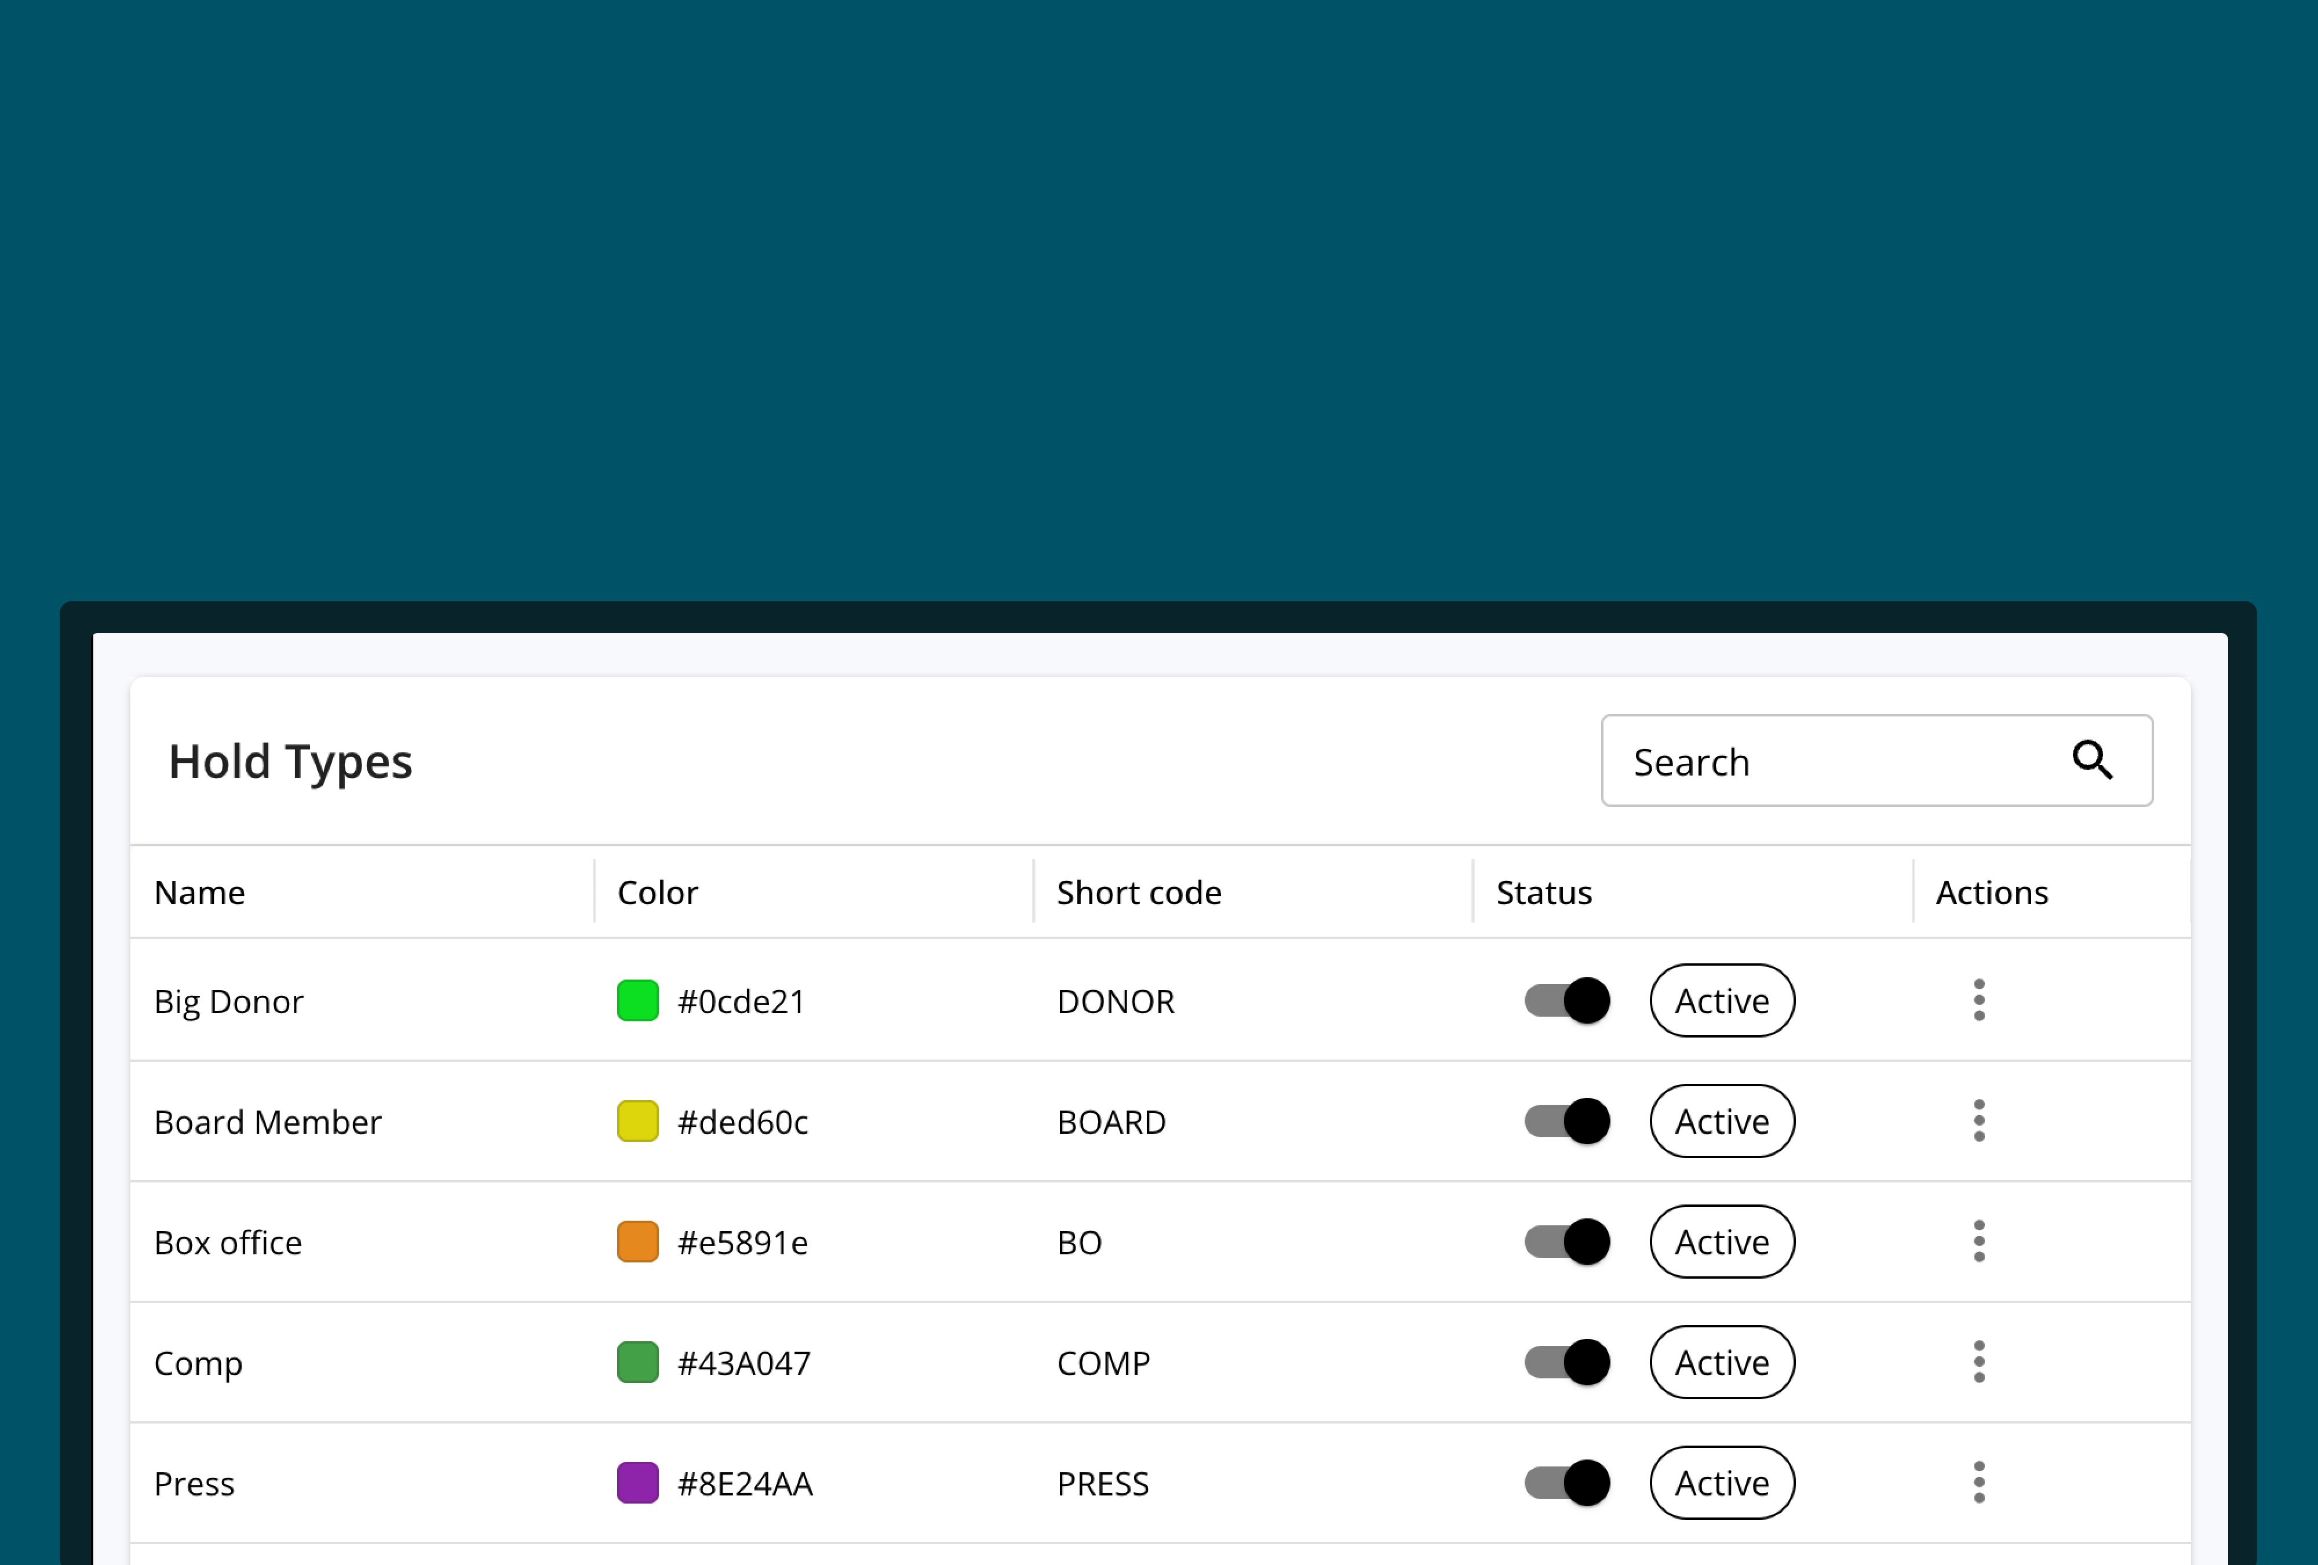The image size is (2318, 1565).
Task: Open actions menu for Big Donor
Action: (x=1979, y=1000)
